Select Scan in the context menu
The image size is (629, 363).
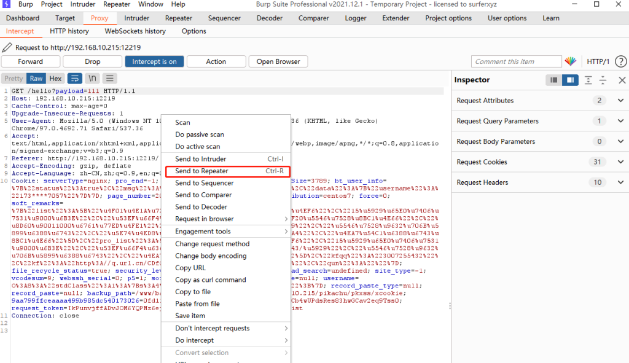tap(226, 122)
